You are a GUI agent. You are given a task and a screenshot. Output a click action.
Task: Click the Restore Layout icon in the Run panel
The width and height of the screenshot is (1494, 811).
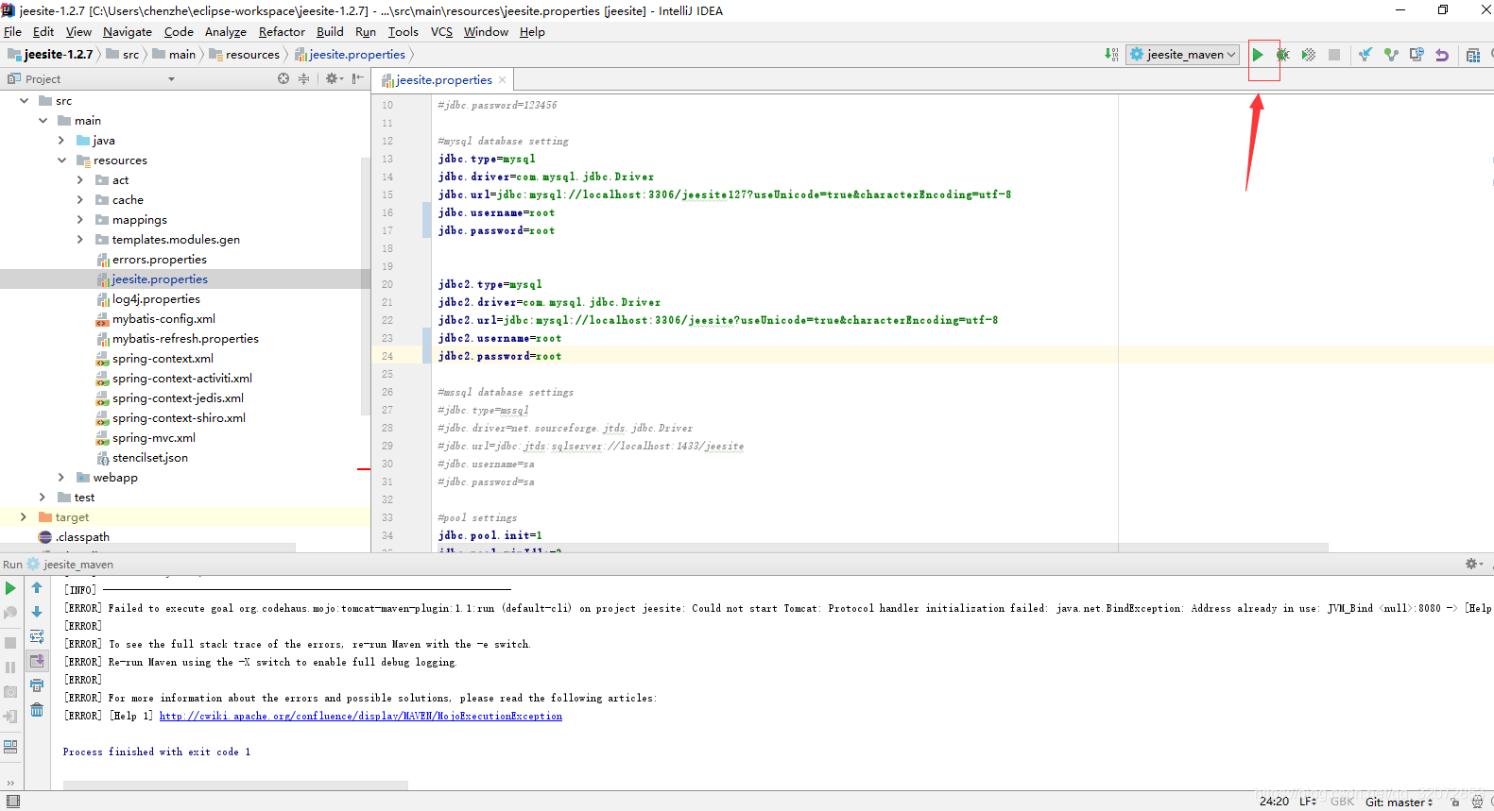coord(10,747)
